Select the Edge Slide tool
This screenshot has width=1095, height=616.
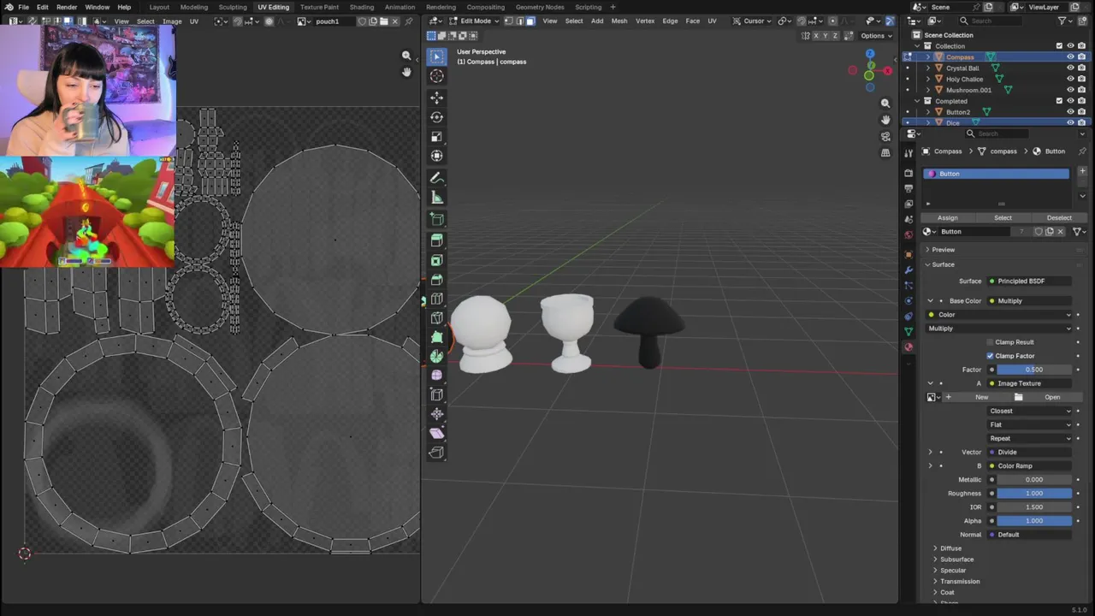436,394
